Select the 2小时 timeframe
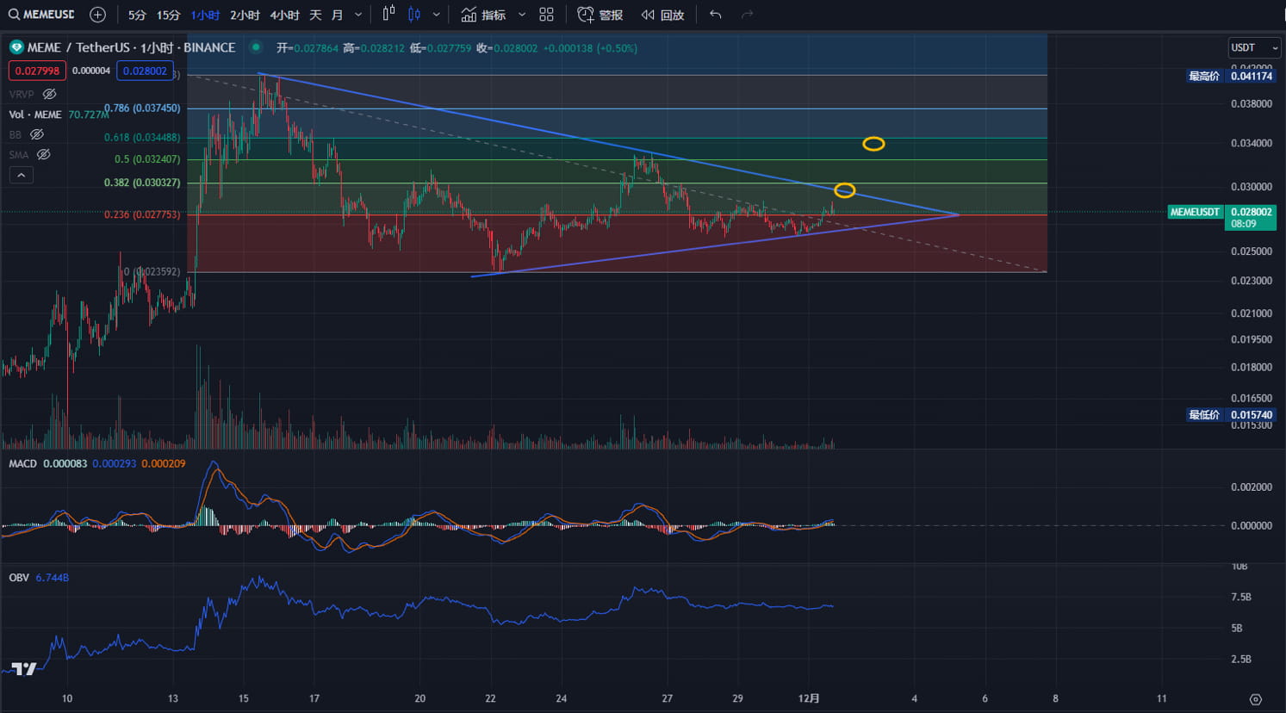The width and height of the screenshot is (1286, 713). click(x=245, y=15)
